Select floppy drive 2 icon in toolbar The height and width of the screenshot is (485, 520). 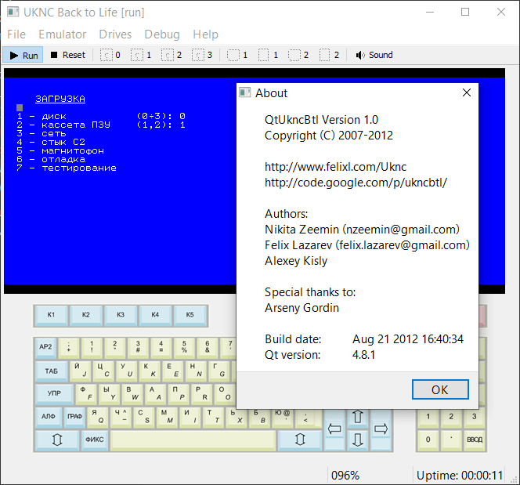tap(172, 55)
